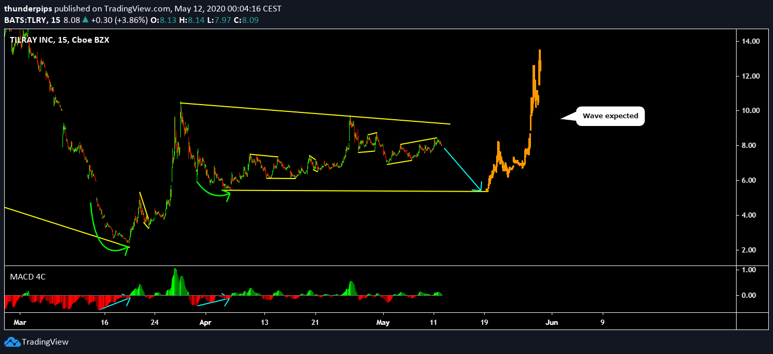This screenshot has height=354, width=773.
Task: Click the TradingView cloud logo icon
Action: click(x=12, y=342)
